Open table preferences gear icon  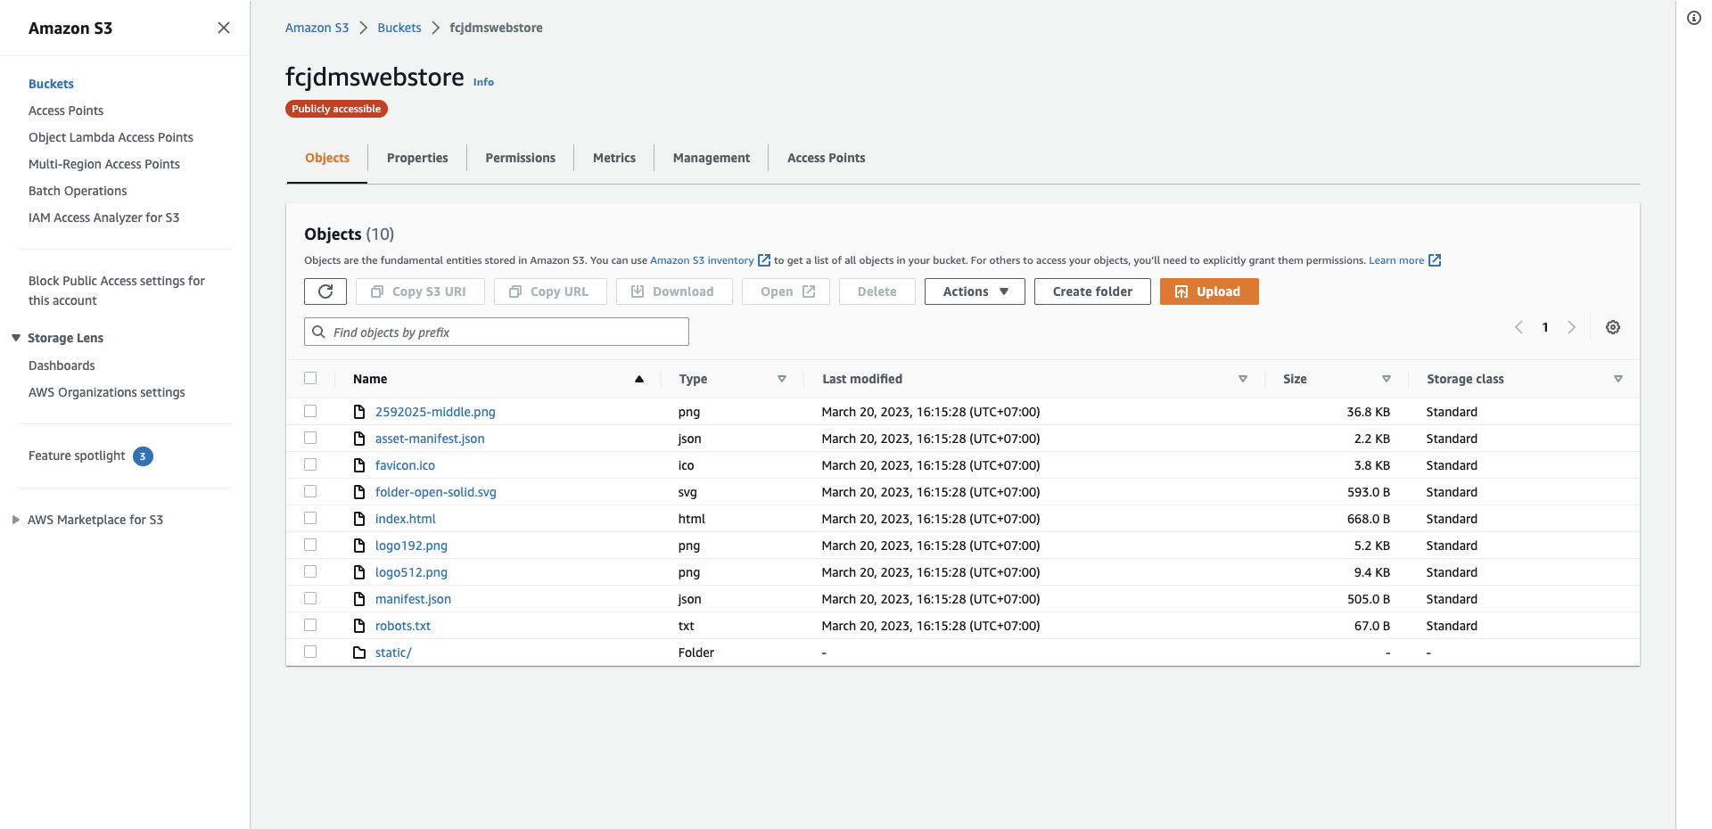click(x=1613, y=327)
